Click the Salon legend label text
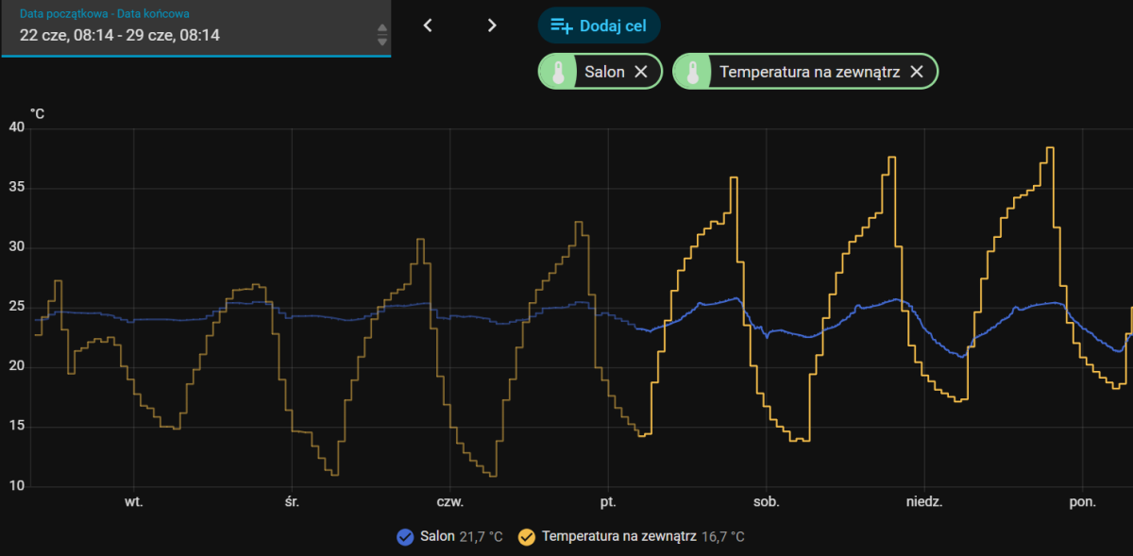1133x556 pixels. (437, 537)
